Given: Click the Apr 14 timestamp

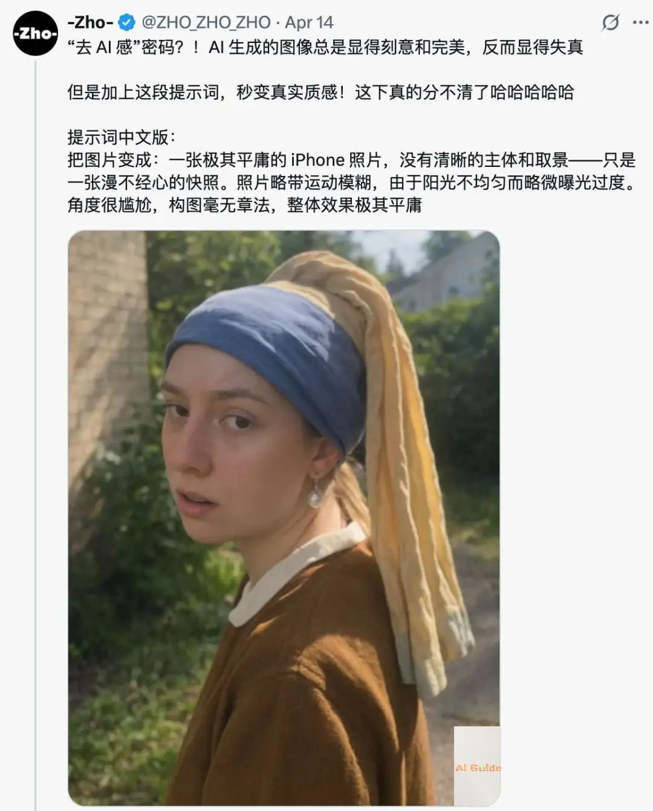Looking at the screenshot, I should point(309,23).
